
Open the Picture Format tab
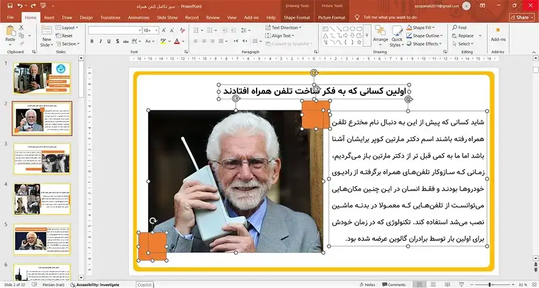(x=332, y=17)
